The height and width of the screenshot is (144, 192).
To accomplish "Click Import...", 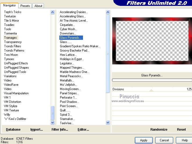I will pyautogui.click(x=37, y=129).
